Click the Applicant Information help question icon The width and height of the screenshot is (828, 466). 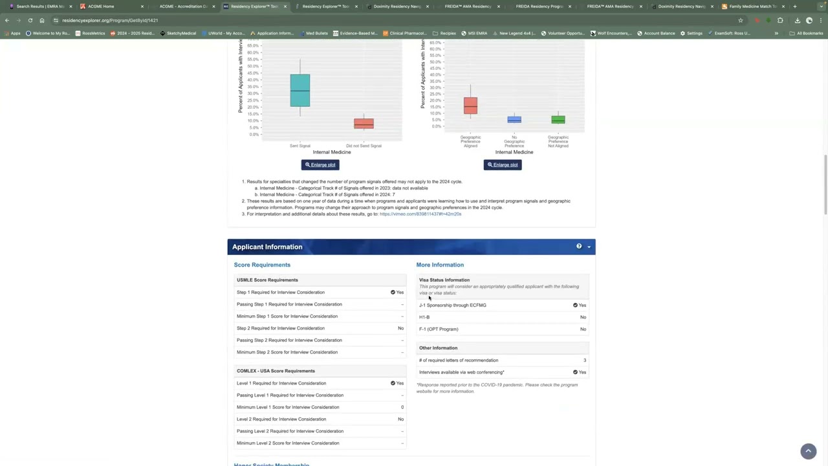pyautogui.click(x=579, y=247)
